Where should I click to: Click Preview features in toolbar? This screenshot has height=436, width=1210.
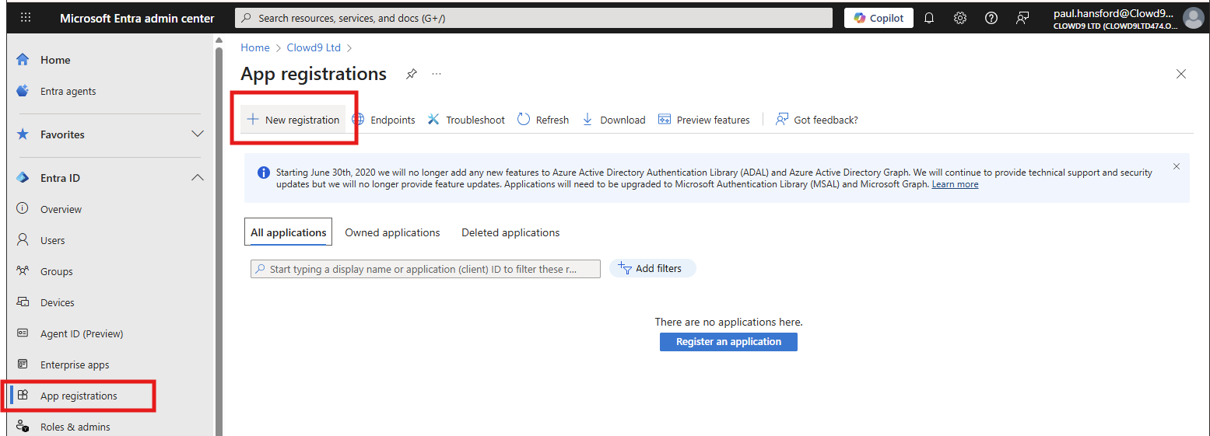click(704, 120)
